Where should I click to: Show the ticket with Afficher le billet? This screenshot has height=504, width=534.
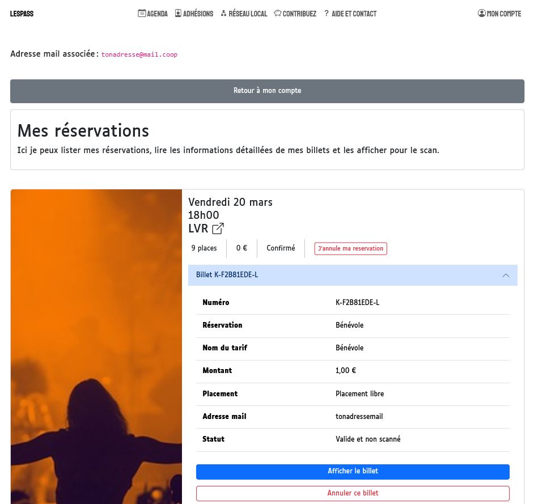pos(353,471)
